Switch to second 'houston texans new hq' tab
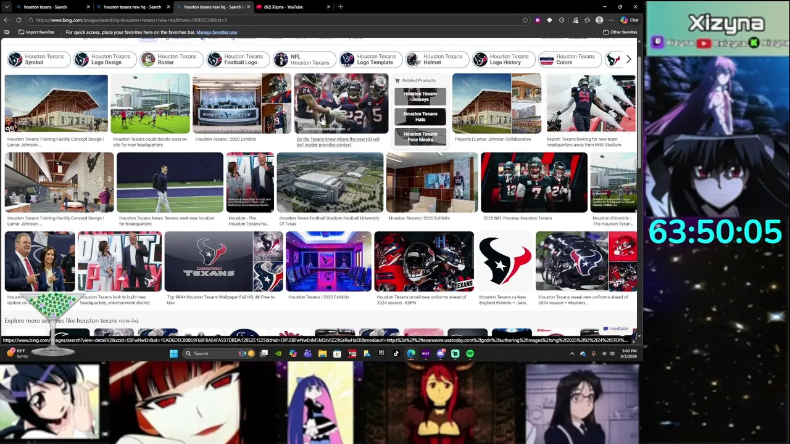Viewport: 790px width, 444px height. click(213, 7)
